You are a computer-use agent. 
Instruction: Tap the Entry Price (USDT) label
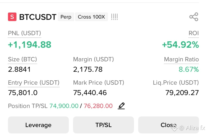[34, 83]
